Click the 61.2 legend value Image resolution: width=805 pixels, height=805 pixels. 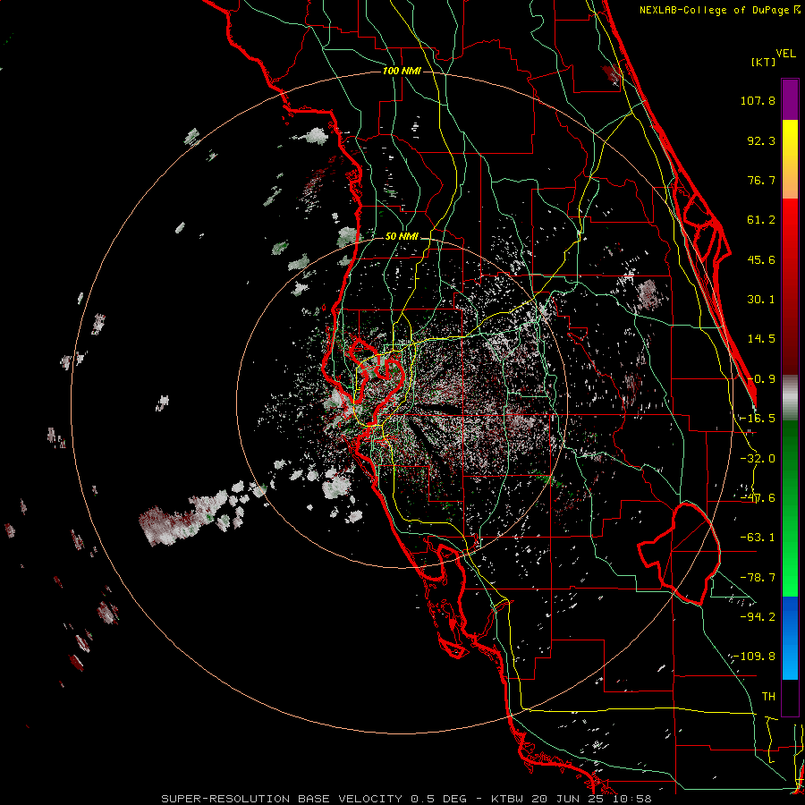(761, 220)
